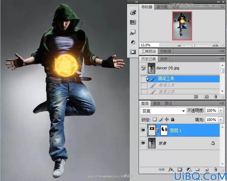The width and height of the screenshot is (227, 181).
Task: Open the Masks panel icon
Action: pyautogui.click(x=133, y=52)
